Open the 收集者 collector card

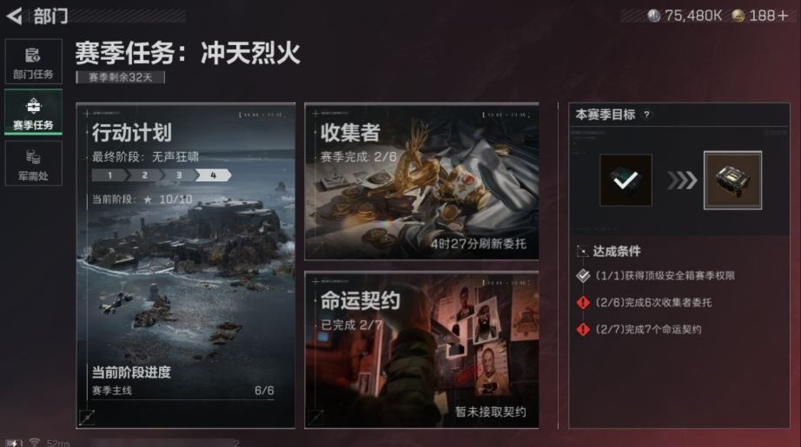421,181
